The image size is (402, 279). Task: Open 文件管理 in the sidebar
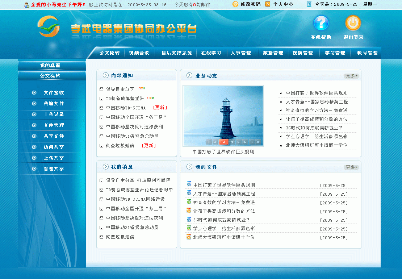click(x=54, y=125)
